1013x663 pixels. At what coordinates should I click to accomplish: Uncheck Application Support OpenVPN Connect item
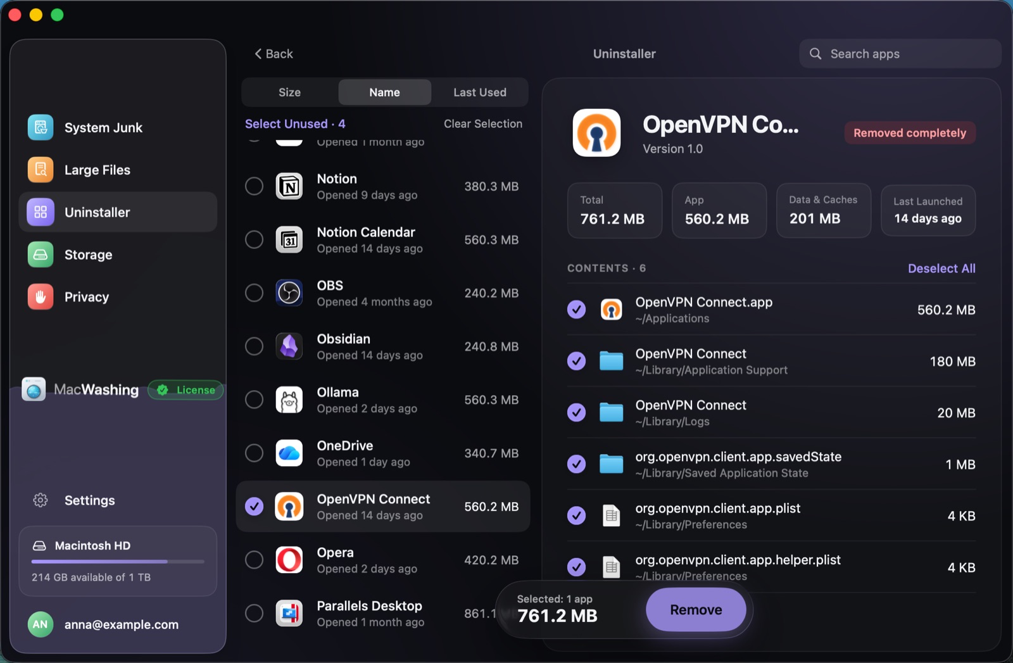[x=576, y=361]
